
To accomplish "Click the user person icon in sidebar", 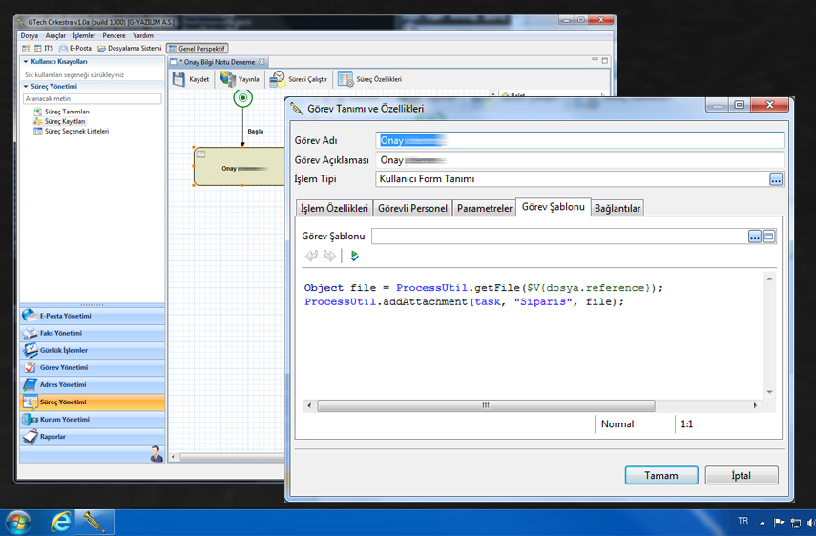I will tap(157, 454).
